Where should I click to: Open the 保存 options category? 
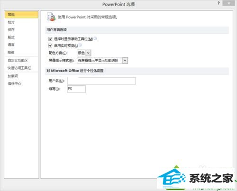click(11, 29)
